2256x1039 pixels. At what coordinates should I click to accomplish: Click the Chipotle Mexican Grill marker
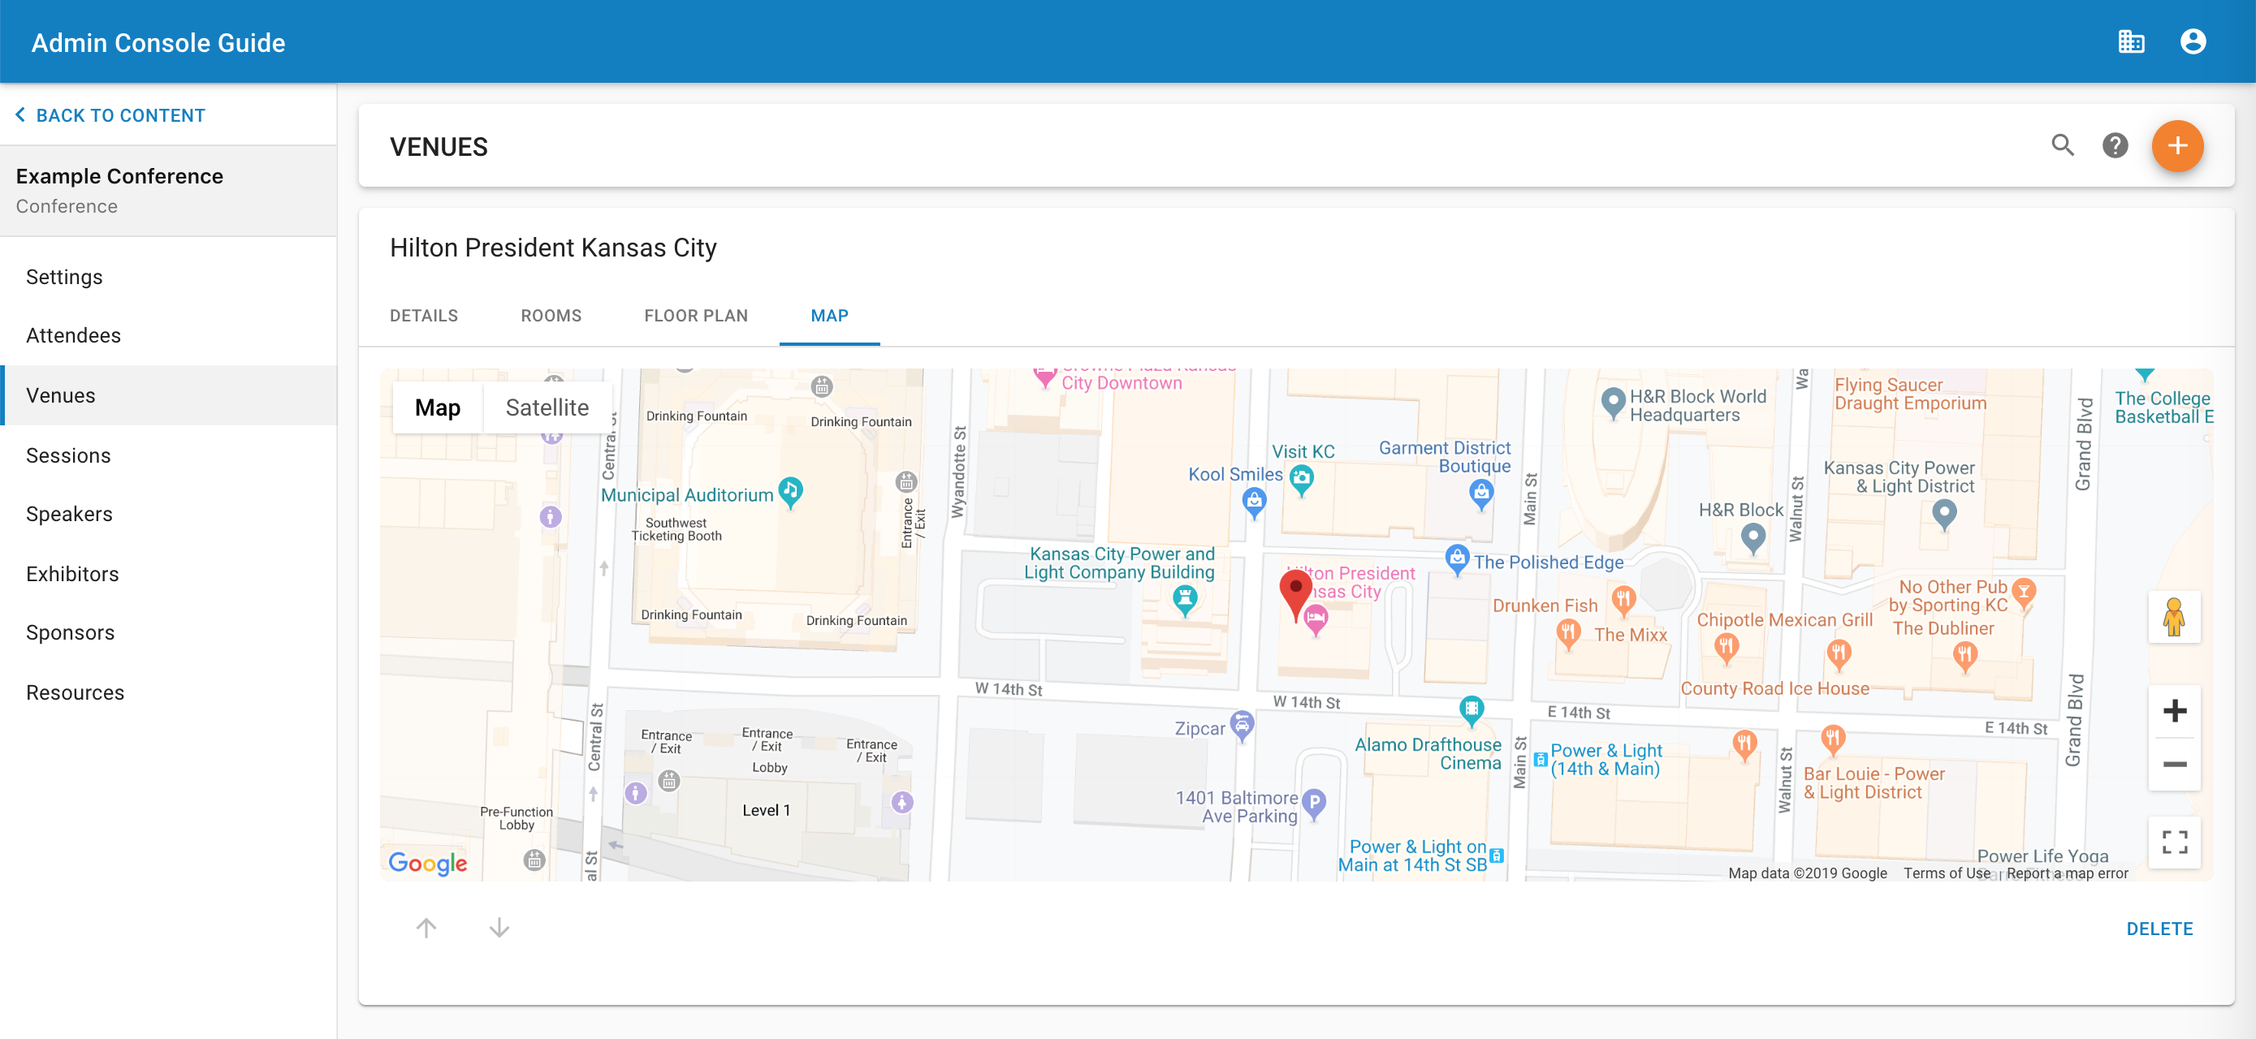pos(1725,649)
